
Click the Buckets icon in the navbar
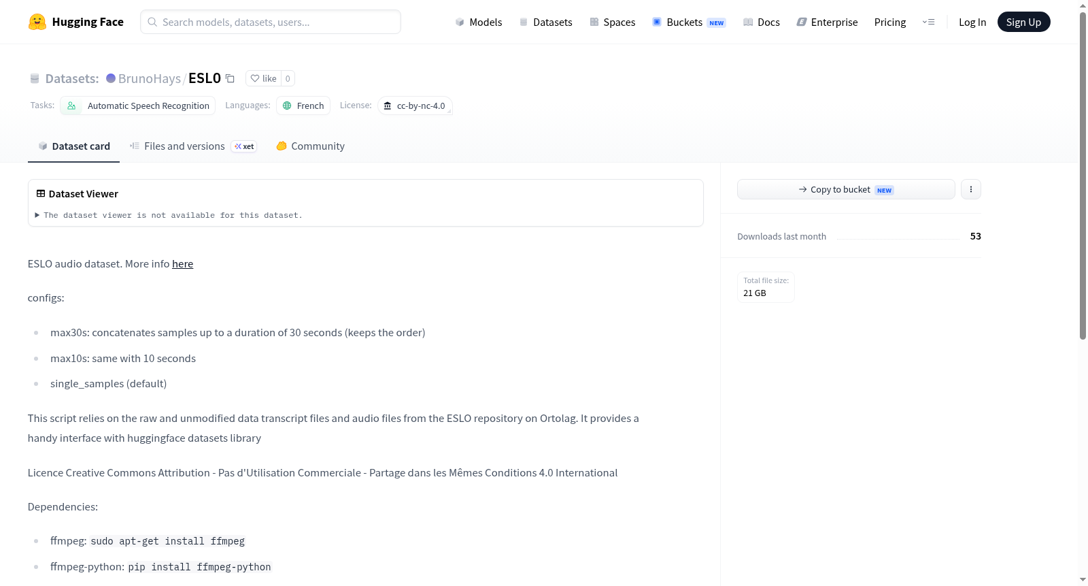[x=657, y=22]
